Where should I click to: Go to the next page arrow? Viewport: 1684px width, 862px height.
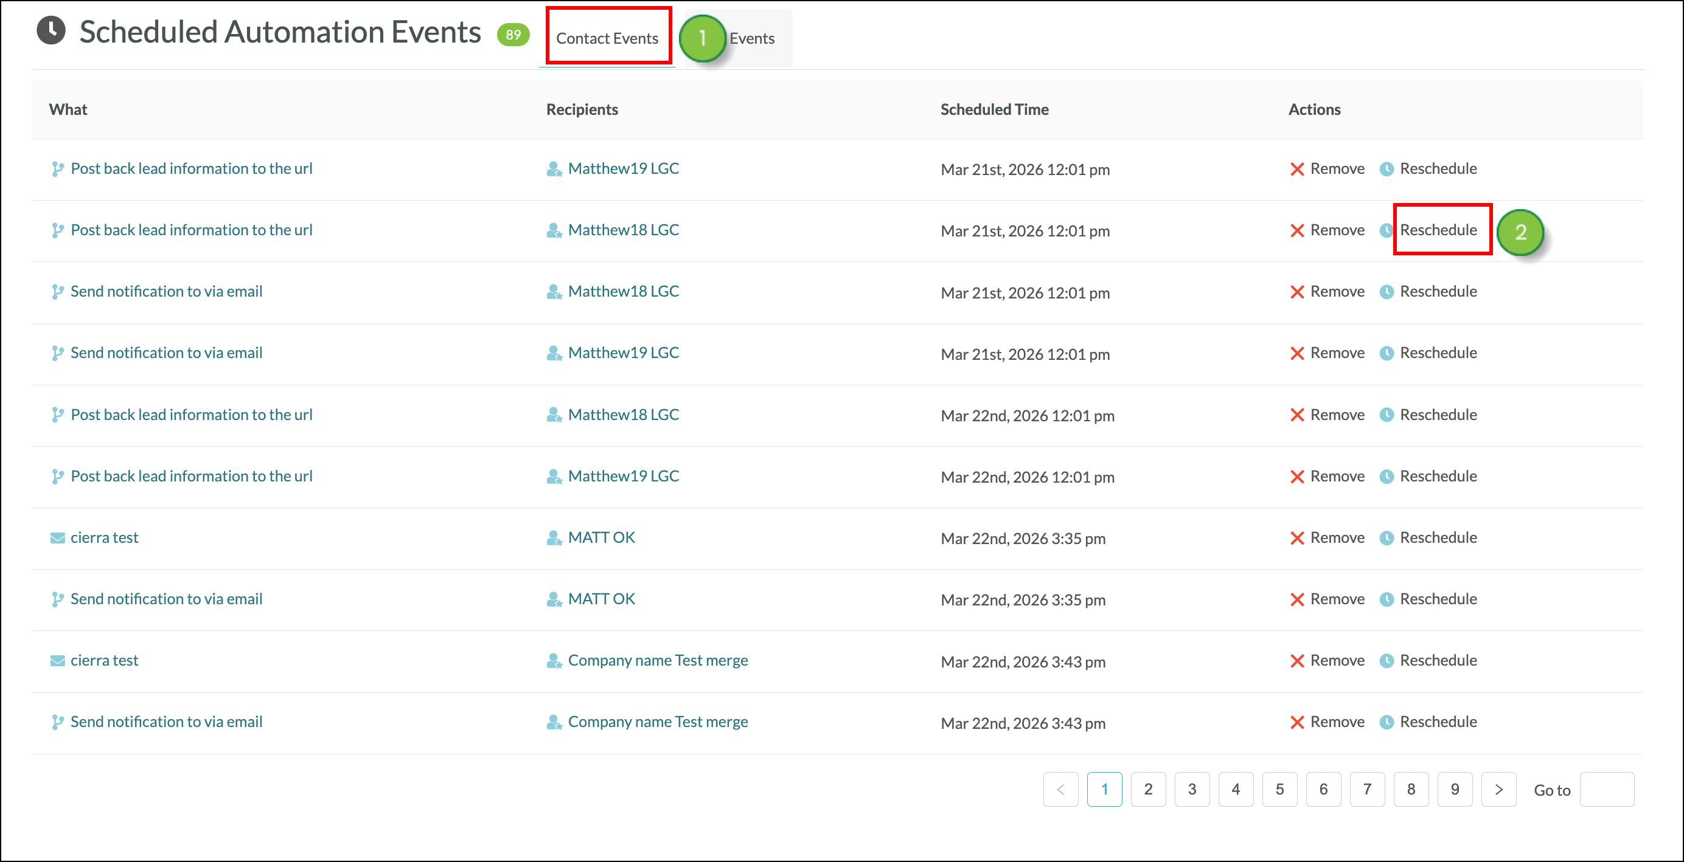1498,790
